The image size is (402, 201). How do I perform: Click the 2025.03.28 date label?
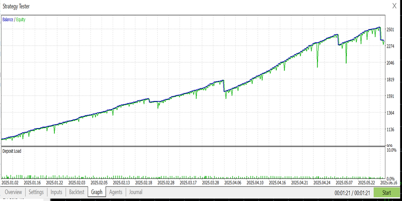point(211,183)
